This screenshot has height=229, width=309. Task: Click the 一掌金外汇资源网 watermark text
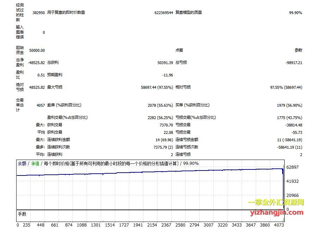[x=276, y=203]
